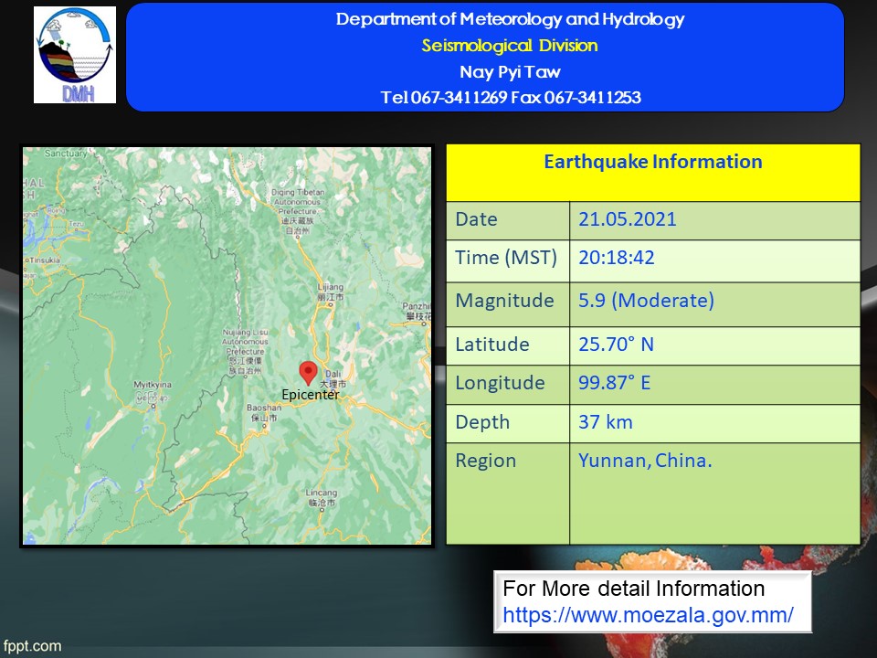Select the Lincang city label on the map
Viewport: 877px width, 658px height.
322,497
